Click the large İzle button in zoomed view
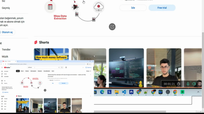 [x=133, y=8]
